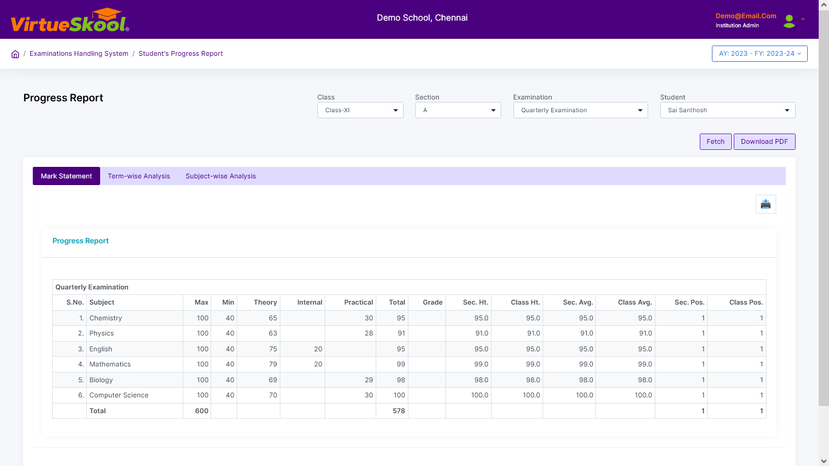Open Examinations Handling System breadcrumb link
Image resolution: width=829 pixels, height=466 pixels.
(x=79, y=53)
